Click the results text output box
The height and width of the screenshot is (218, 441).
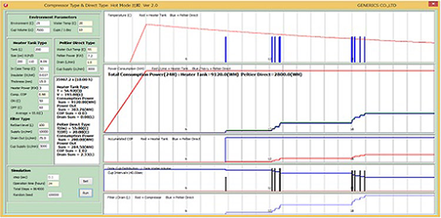coord(77,120)
